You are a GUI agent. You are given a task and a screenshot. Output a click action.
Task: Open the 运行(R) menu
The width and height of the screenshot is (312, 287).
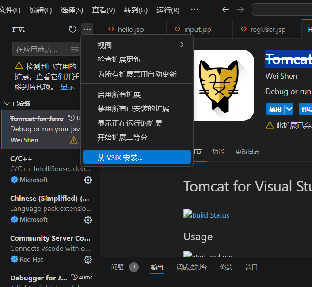click(168, 10)
